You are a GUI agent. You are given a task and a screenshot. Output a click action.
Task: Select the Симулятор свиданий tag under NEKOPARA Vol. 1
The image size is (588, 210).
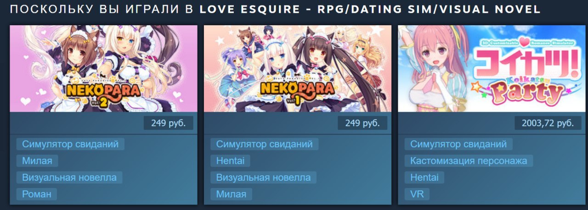[265, 144]
